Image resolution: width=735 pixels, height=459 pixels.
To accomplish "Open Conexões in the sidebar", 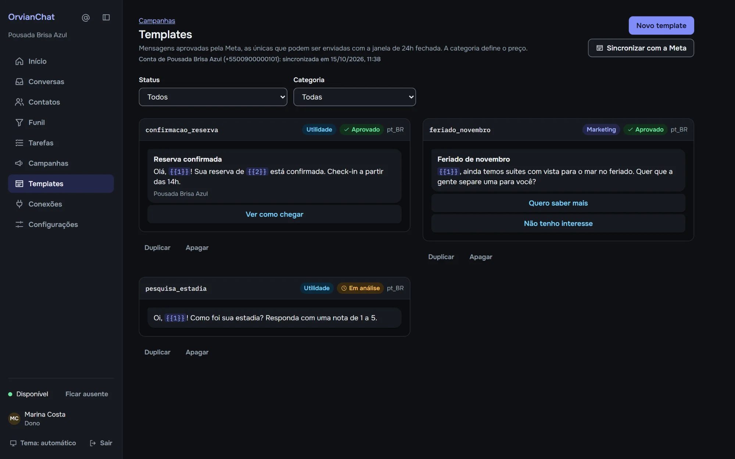I will tap(61, 204).
